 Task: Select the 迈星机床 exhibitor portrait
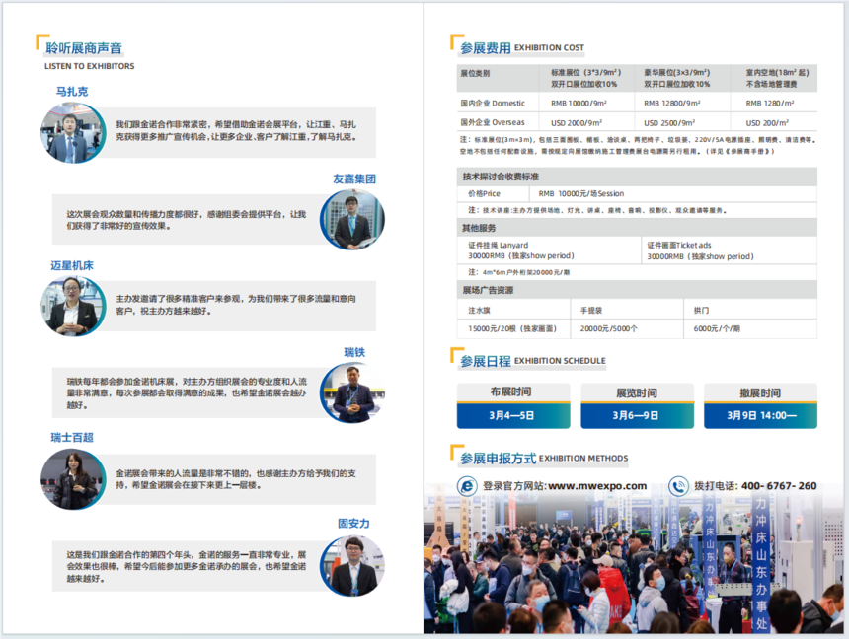(x=73, y=307)
